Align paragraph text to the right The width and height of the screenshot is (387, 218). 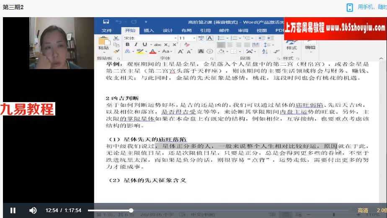click(x=238, y=45)
